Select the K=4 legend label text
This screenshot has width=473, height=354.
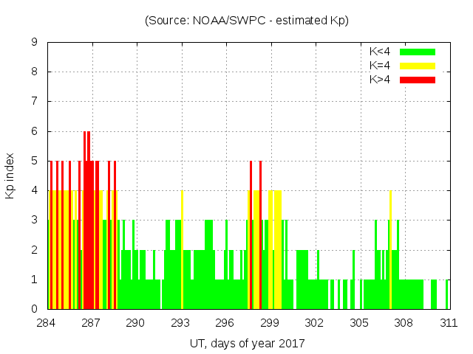point(380,66)
